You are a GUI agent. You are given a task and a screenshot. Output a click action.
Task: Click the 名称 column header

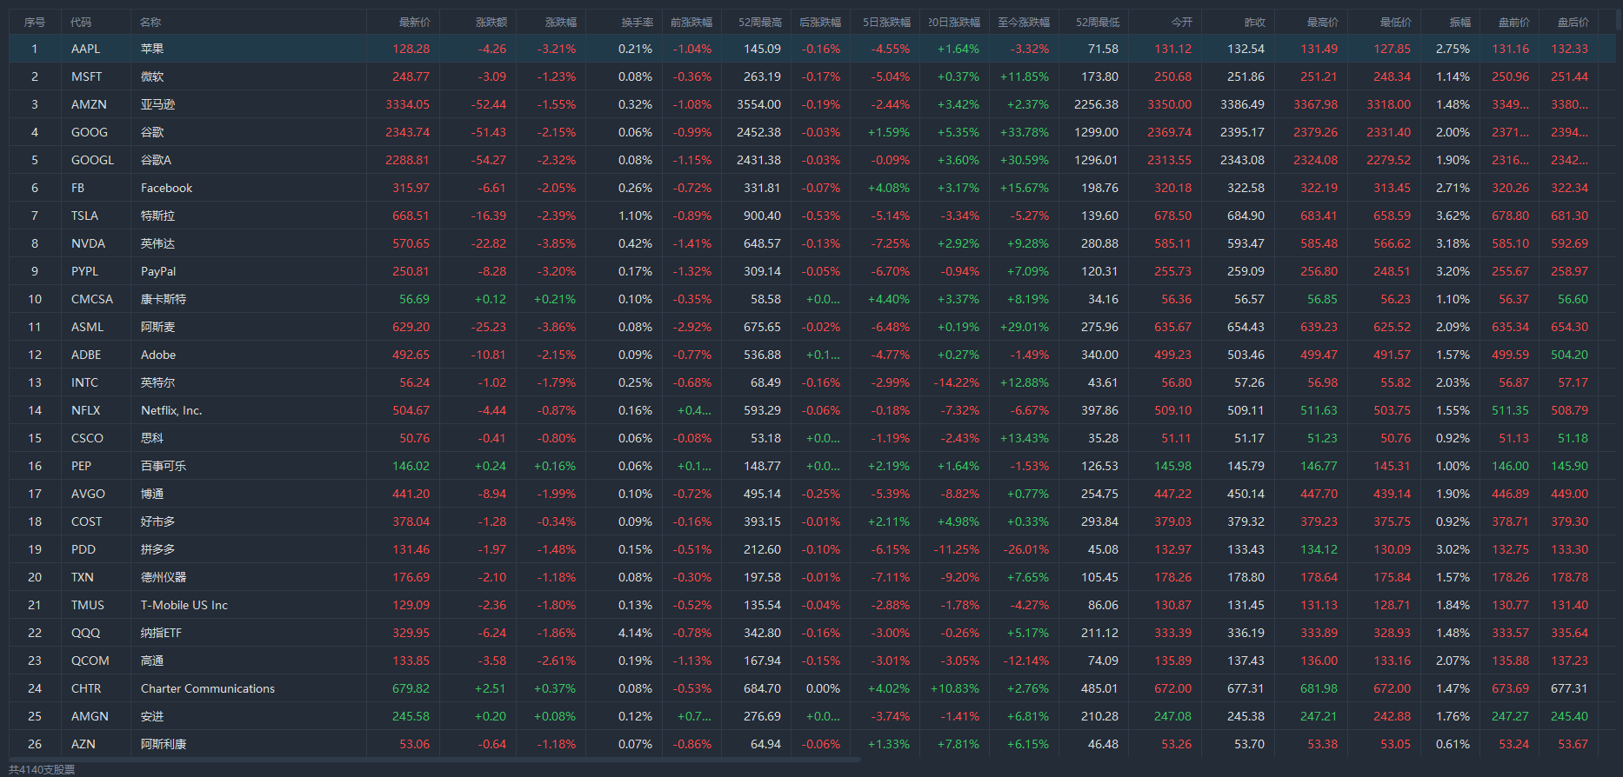click(150, 22)
